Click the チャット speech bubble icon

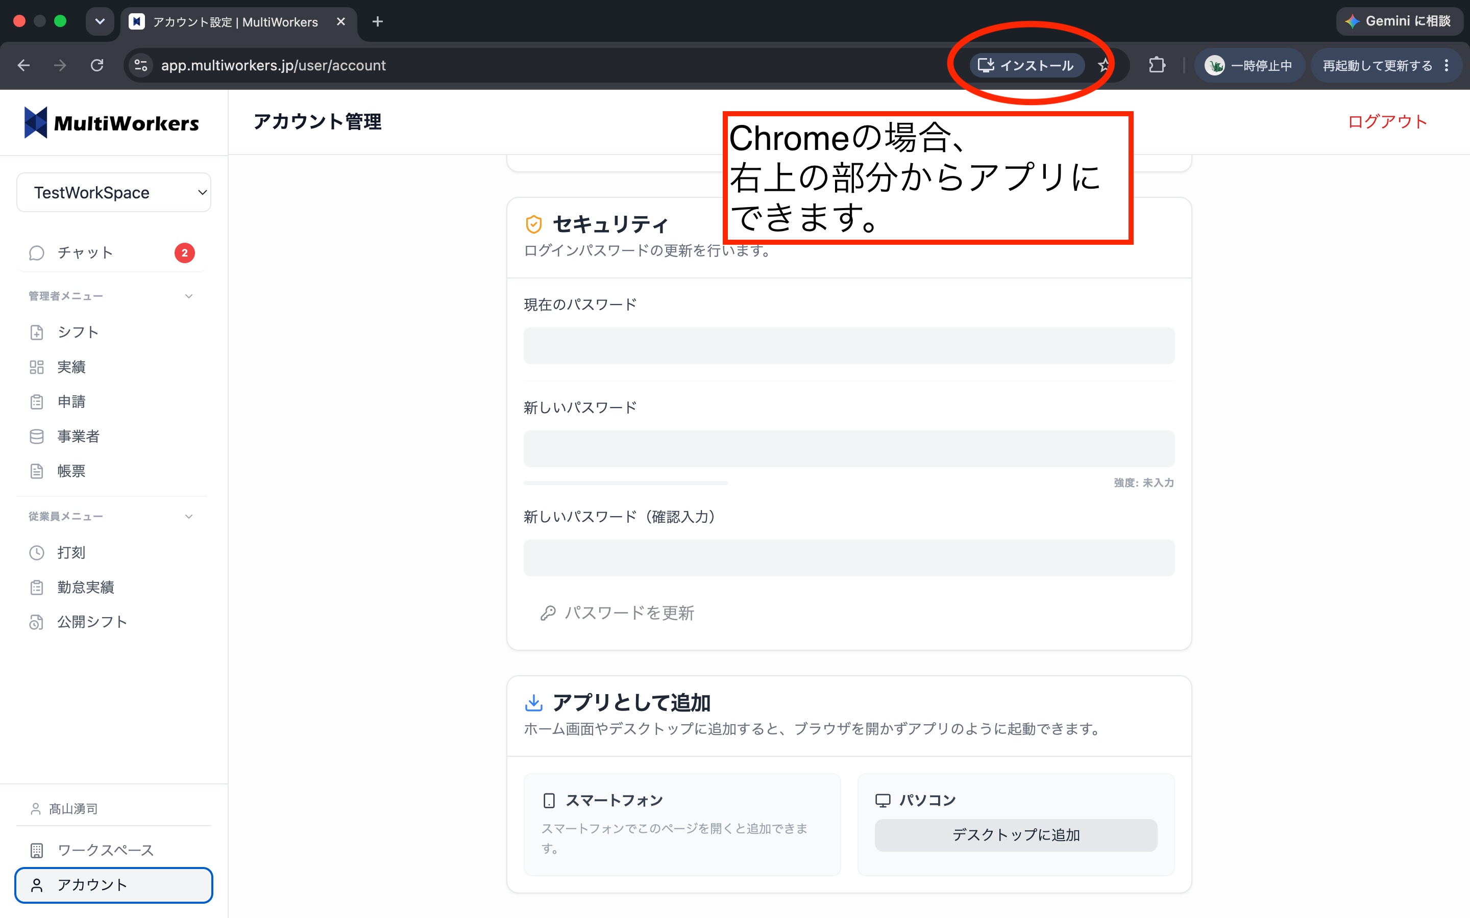click(x=36, y=252)
